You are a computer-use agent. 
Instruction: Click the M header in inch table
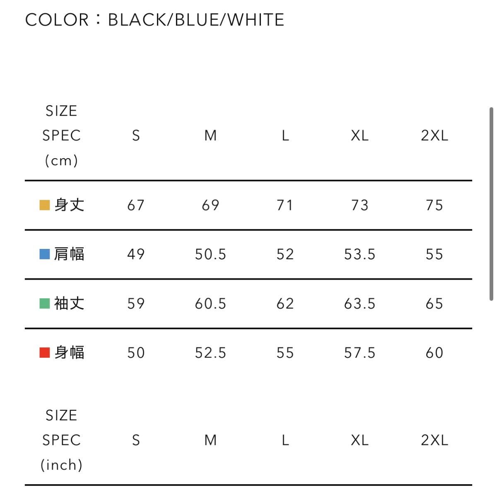(210, 440)
